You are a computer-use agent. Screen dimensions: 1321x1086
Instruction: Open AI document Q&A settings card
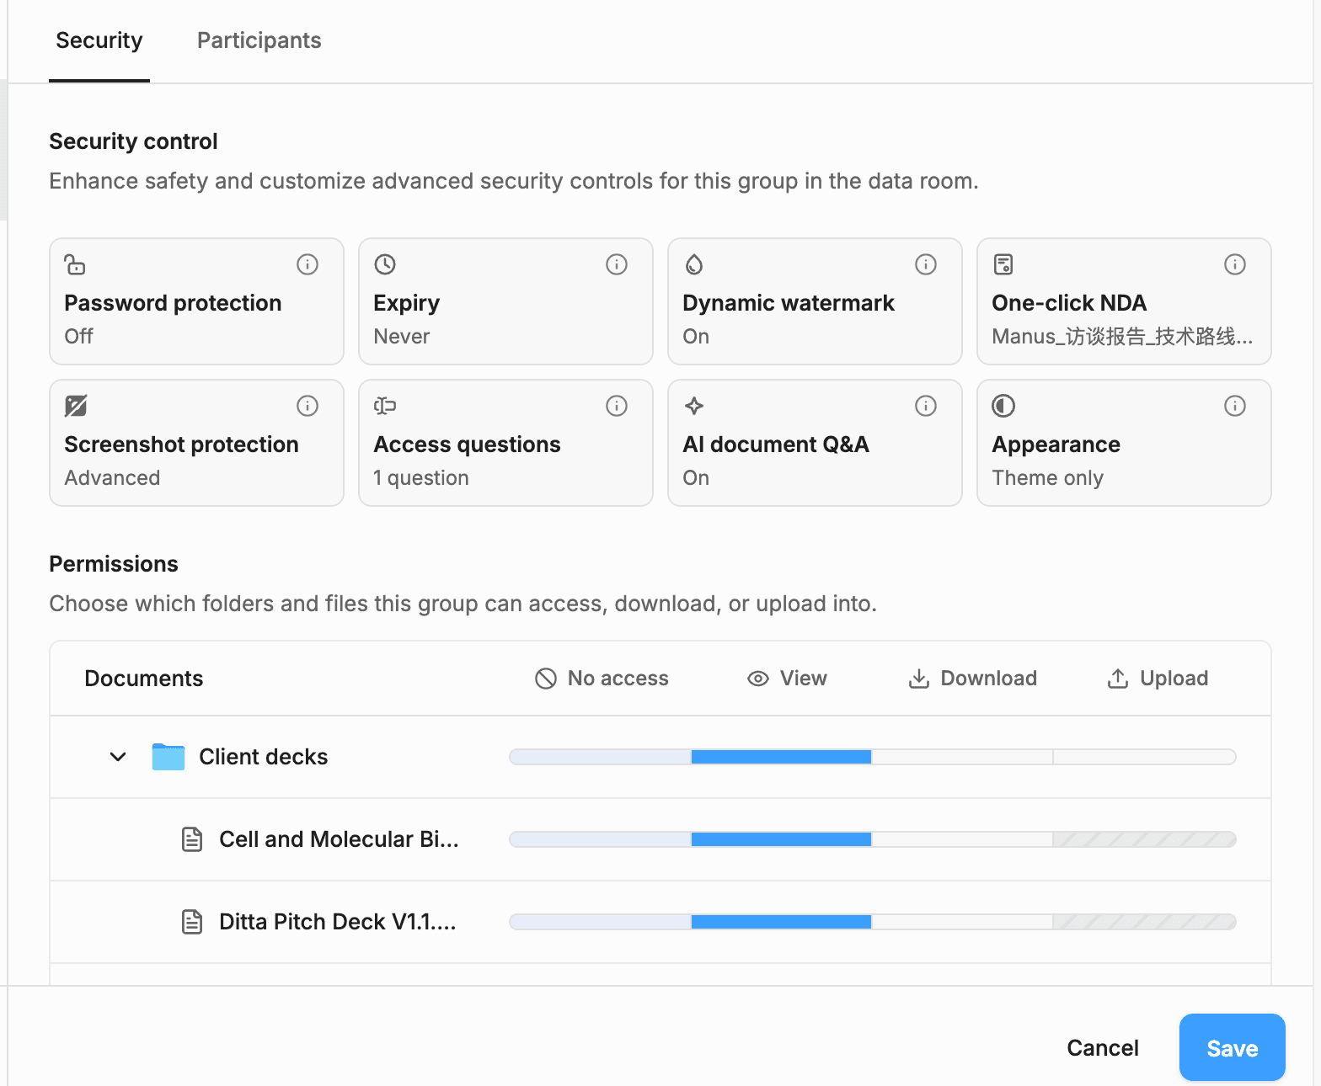click(815, 443)
